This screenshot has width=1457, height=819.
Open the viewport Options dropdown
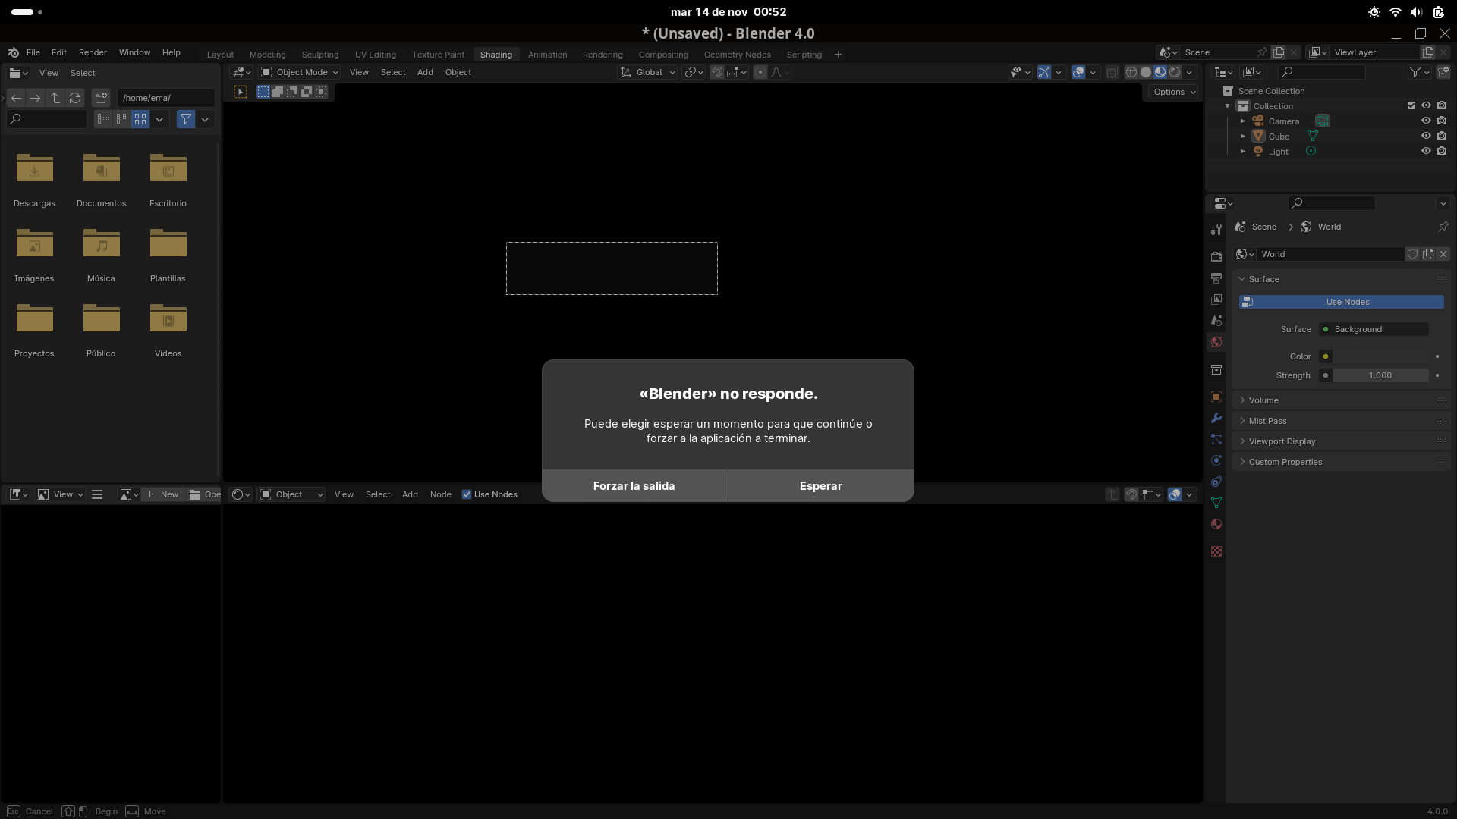point(1174,92)
